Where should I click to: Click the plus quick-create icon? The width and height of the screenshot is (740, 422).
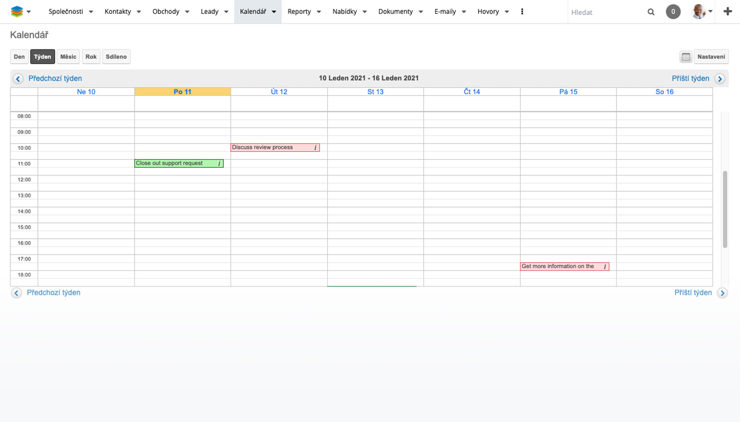coord(728,12)
